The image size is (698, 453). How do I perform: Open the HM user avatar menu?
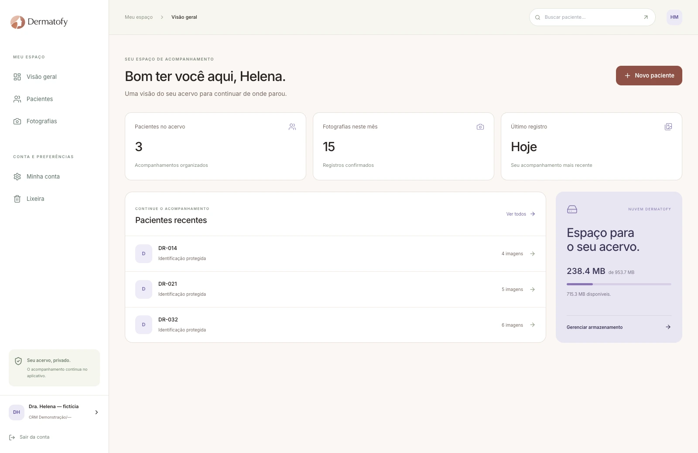tap(674, 17)
